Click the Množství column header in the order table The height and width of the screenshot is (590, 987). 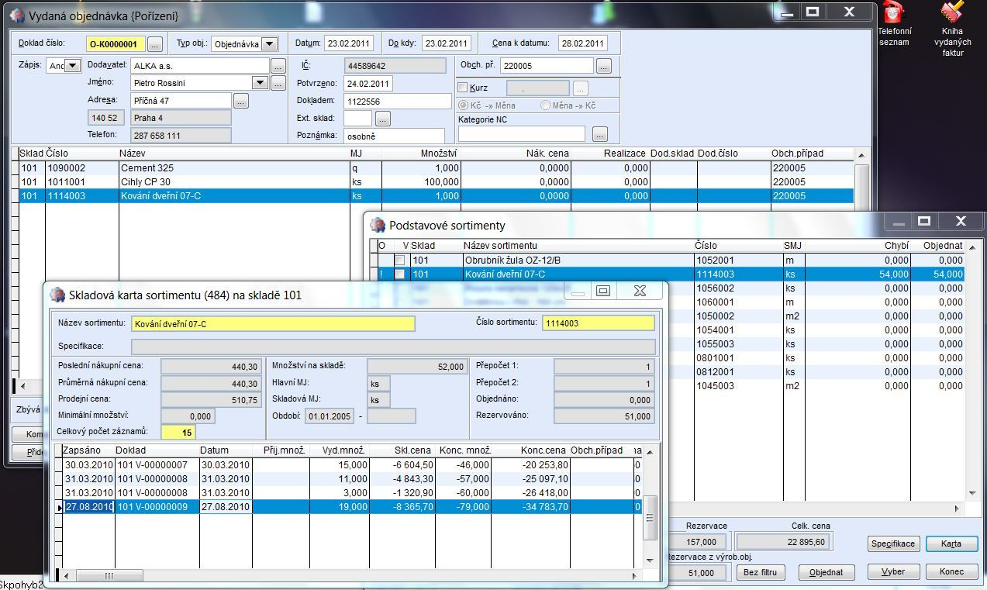click(x=421, y=154)
